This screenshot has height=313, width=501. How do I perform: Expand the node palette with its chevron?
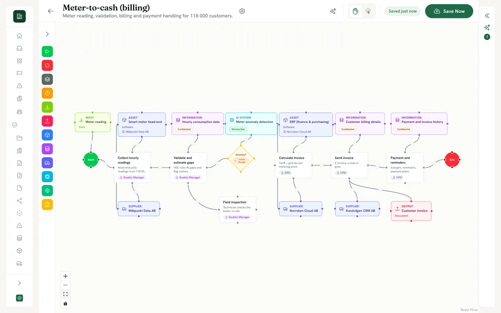click(47, 34)
